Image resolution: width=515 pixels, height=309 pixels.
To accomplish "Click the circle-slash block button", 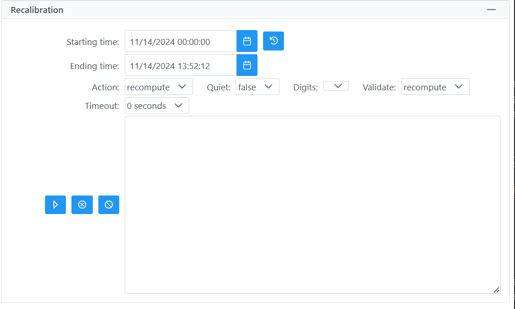I will (x=109, y=205).
